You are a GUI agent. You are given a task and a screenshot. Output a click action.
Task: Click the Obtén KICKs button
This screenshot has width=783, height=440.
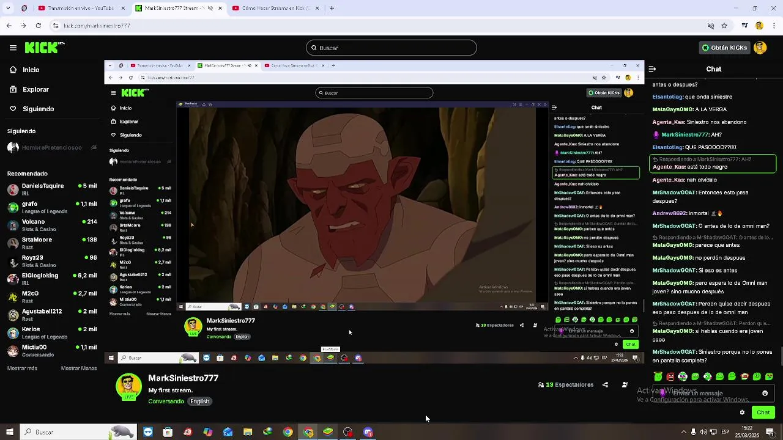point(724,48)
